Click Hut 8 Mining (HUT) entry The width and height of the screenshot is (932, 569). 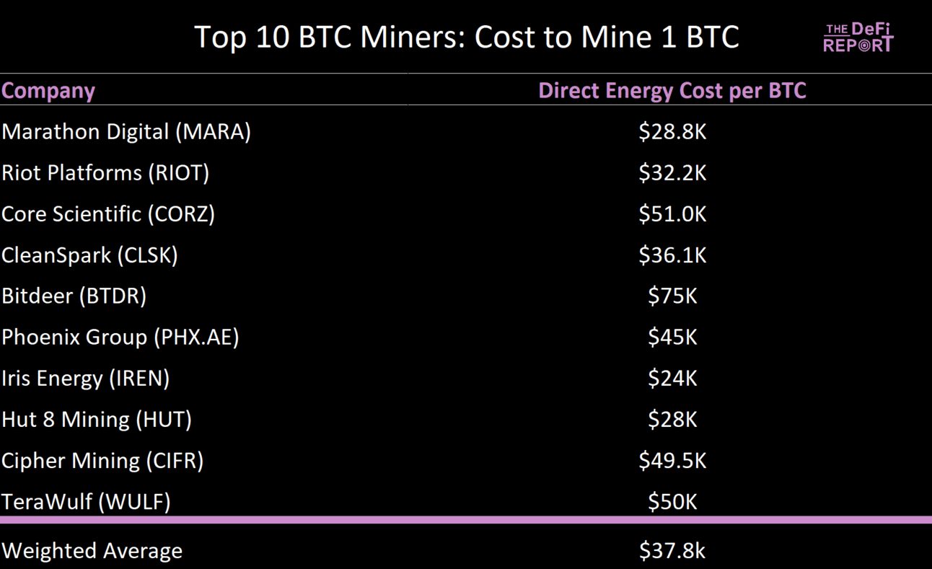[x=97, y=420]
